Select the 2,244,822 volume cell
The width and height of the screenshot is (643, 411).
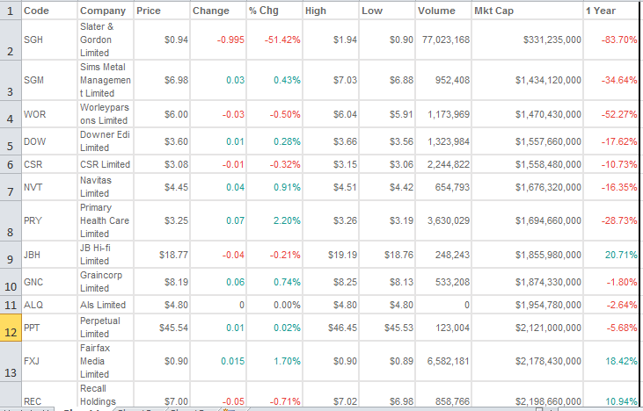(442, 164)
